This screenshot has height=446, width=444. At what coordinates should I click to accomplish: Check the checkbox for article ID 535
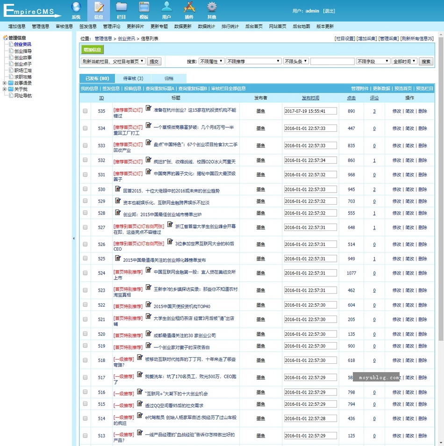click(x=85, y=111)
